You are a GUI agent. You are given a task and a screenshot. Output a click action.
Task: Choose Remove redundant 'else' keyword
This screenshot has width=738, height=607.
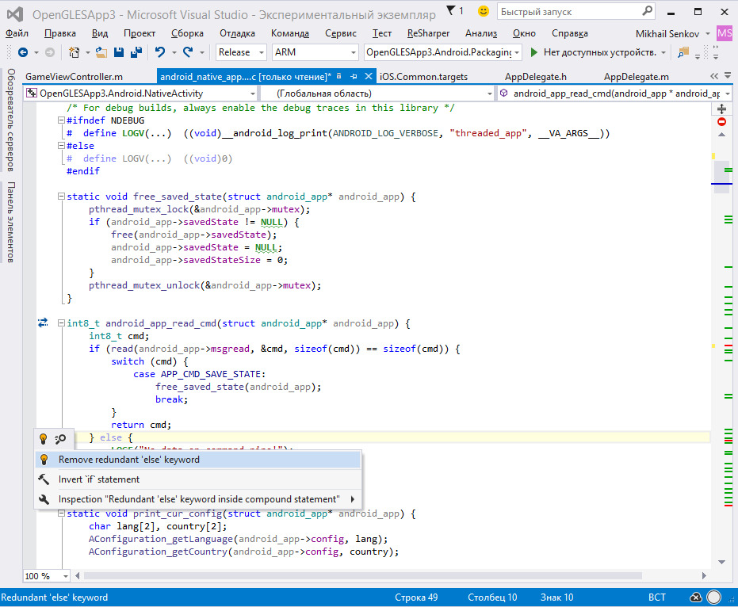pos(128,460)
